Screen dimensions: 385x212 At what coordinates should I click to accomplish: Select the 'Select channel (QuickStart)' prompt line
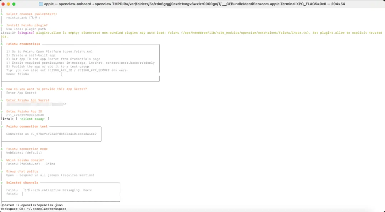pyautogui.click(x=31, y=14)
